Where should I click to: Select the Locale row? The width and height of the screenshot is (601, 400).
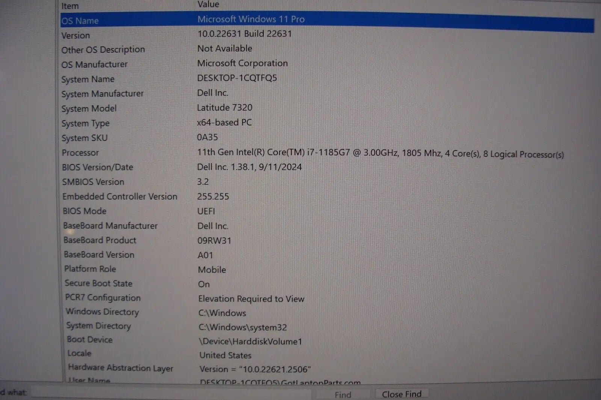(79, 353)
